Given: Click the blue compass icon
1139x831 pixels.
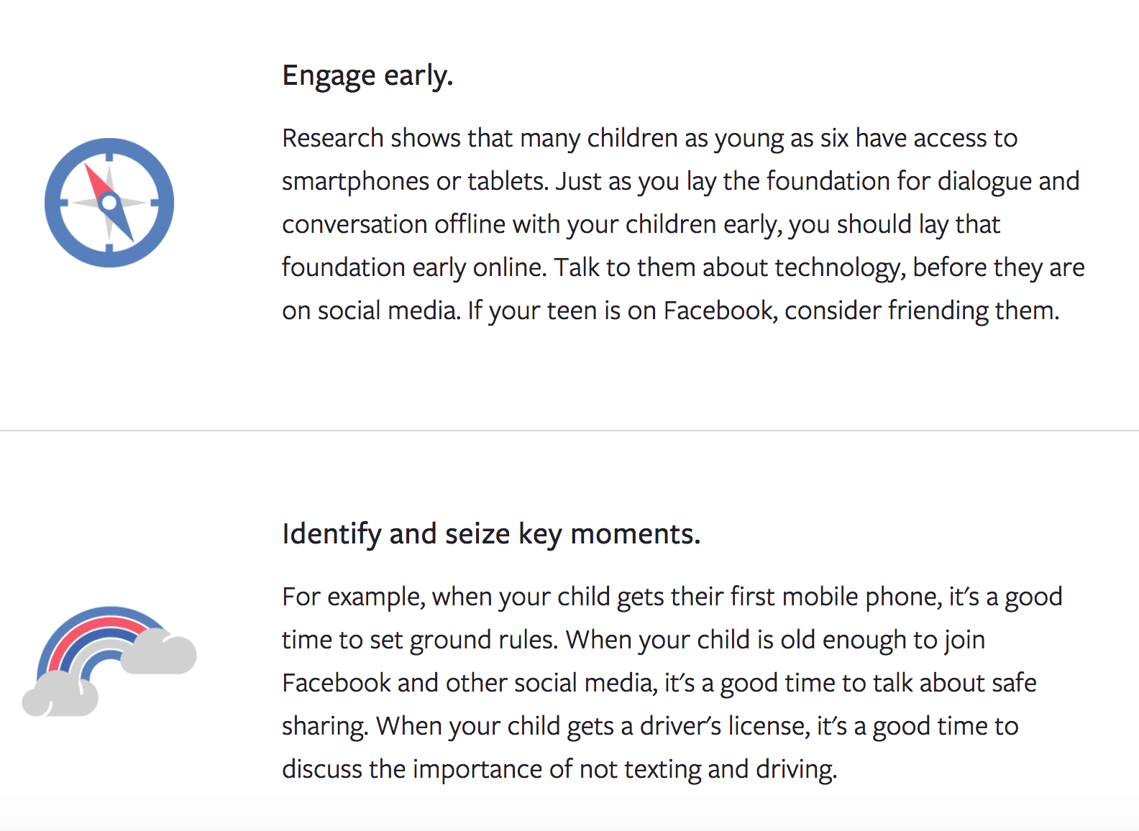Looking at the screenshot, I should tap(109, 203).
